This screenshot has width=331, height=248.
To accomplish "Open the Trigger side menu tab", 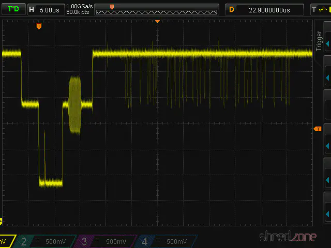I will (319, 41).
